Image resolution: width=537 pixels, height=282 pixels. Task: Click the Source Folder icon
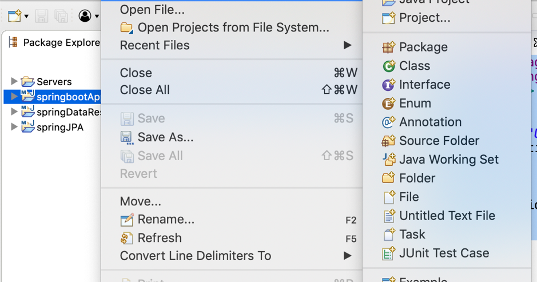389,141
